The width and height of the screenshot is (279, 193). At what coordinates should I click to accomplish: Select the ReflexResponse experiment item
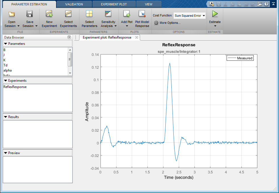[38, 87]
